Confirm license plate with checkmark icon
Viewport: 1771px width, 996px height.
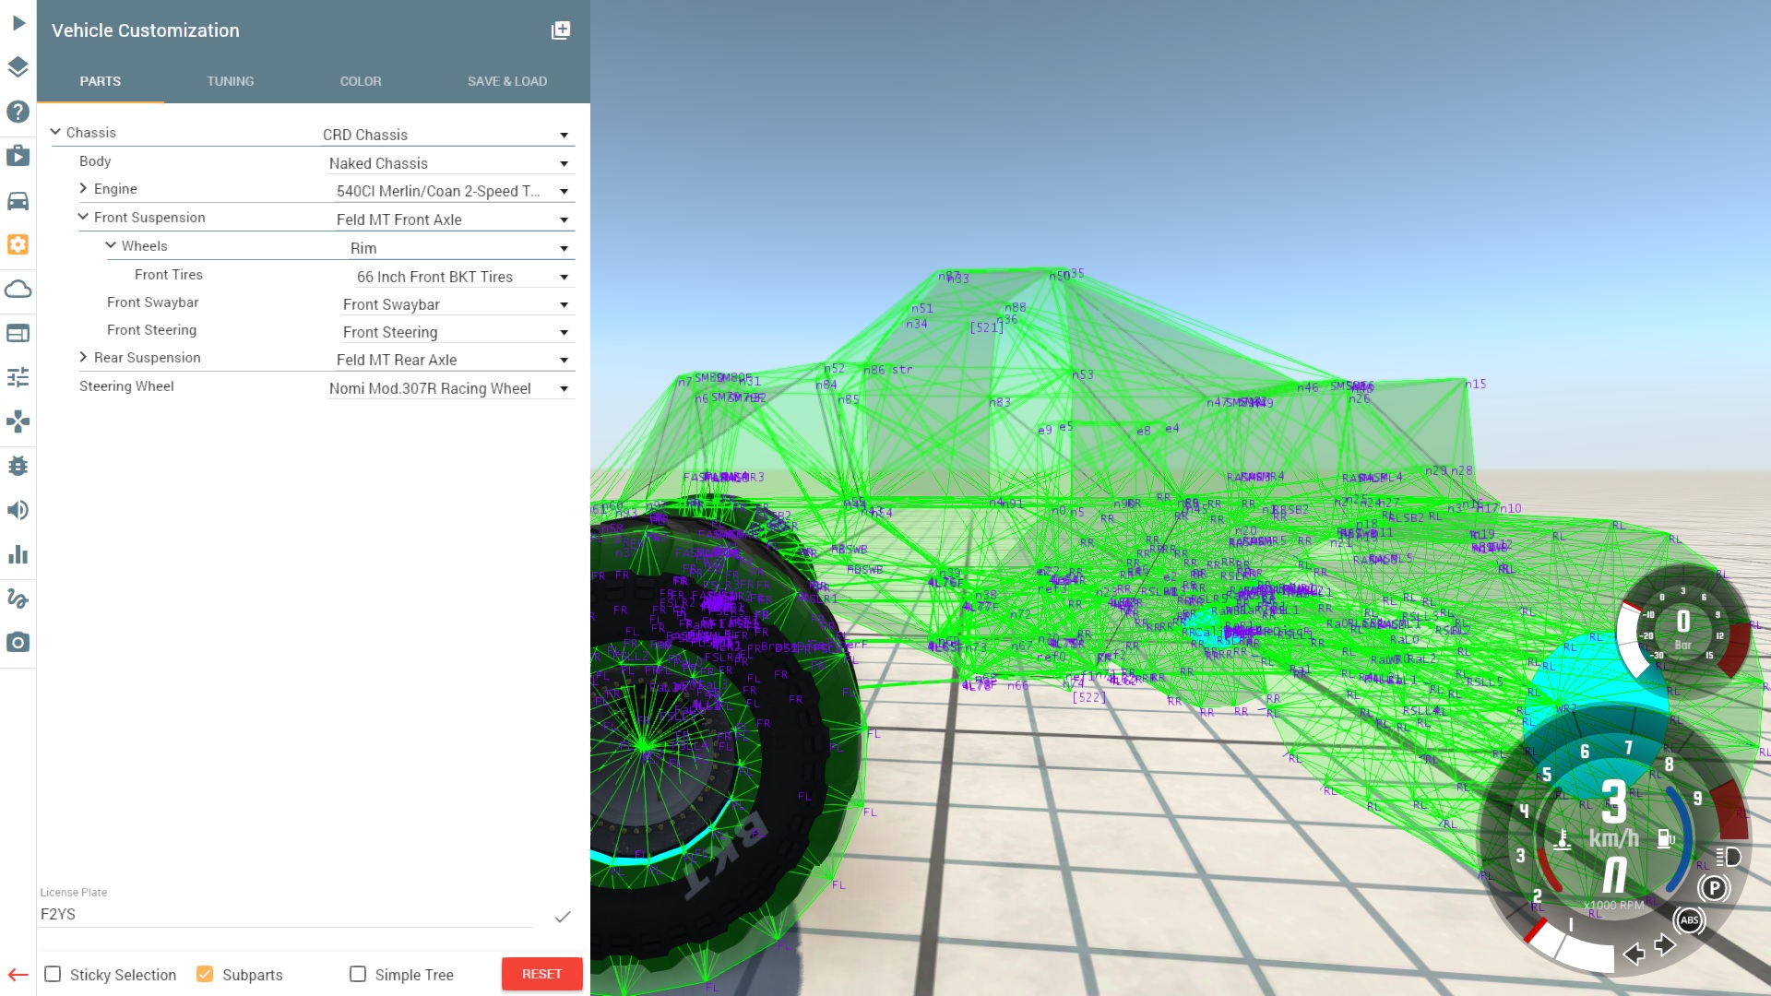pyautogui.click(x=563, y=917)
